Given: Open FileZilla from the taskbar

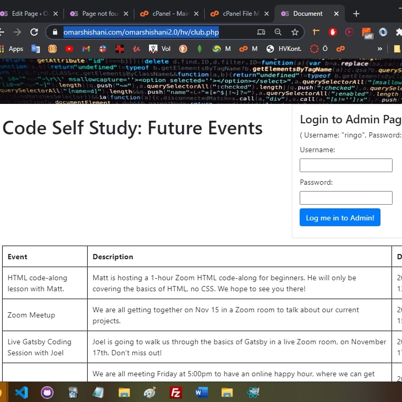Looking at the screenshot, I should (176, 392).
